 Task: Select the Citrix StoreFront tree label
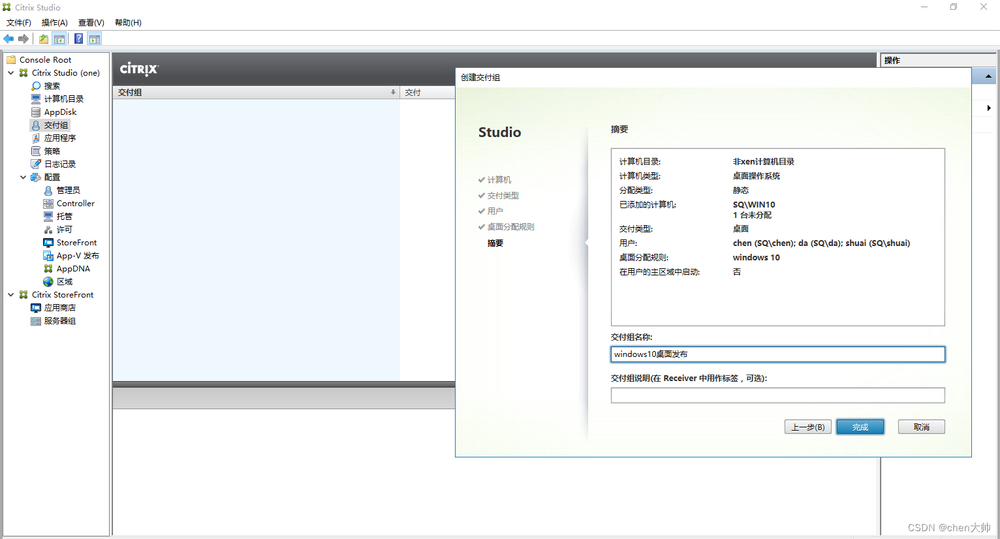63,295
